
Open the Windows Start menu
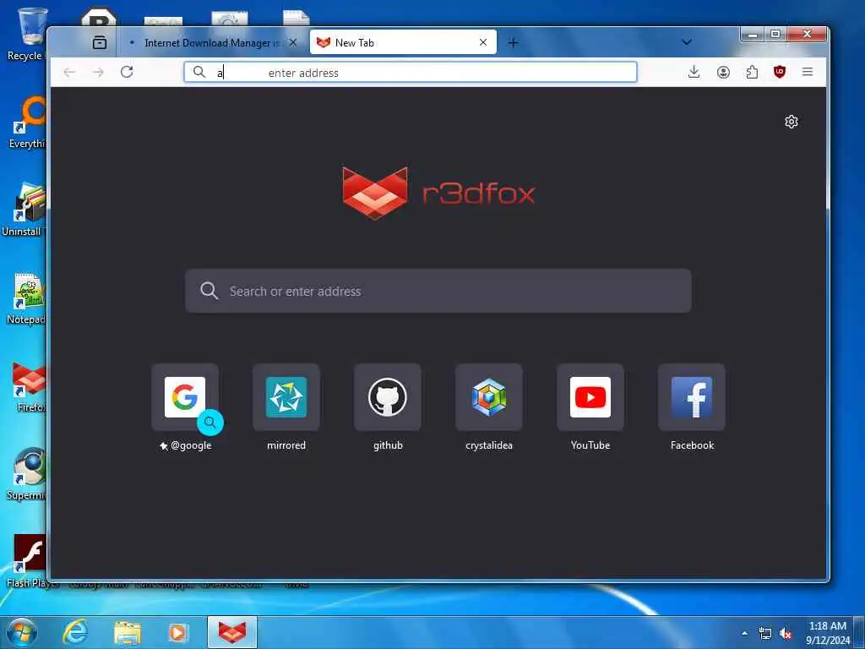point(22,632)
